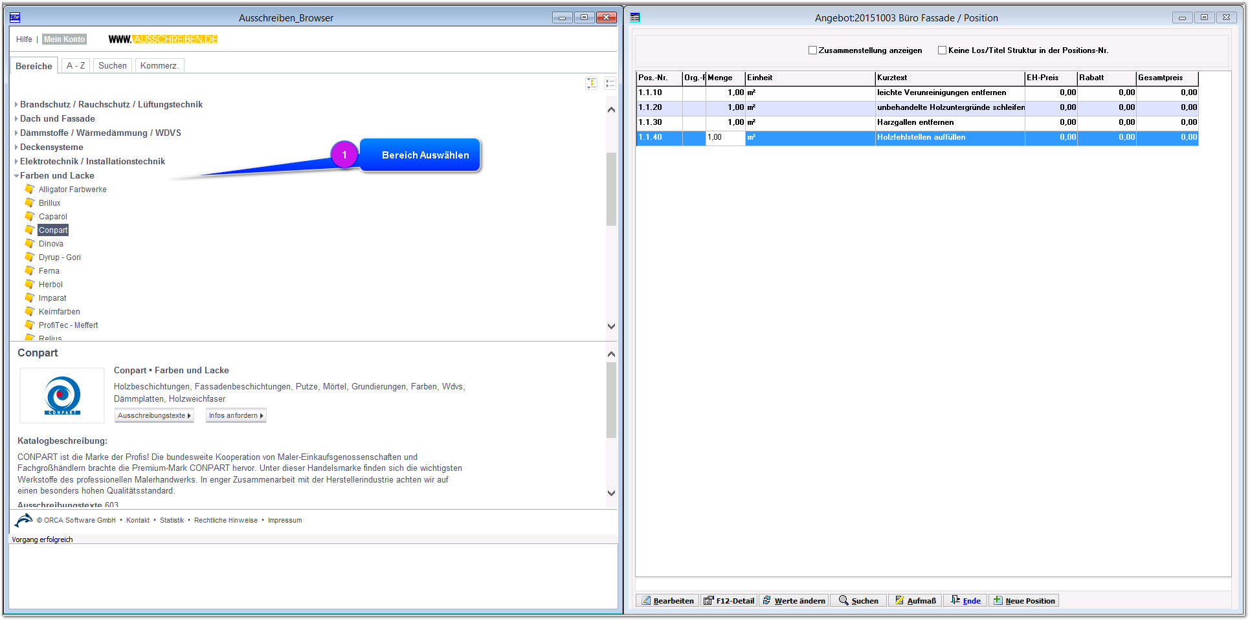The height and width of the screenshot is (621, 1250).
Task: Click the Ende exit icon
Action: click(955, 600)
